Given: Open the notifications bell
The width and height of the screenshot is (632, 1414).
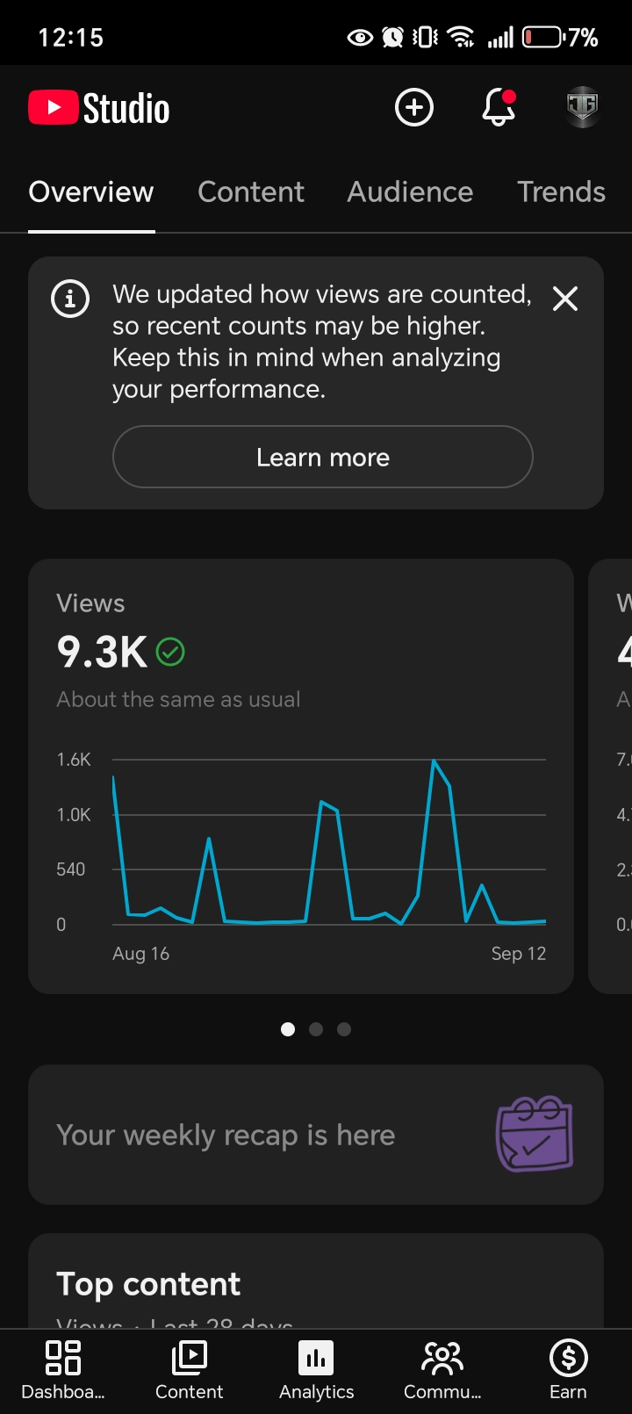Looking at the screenshot, I should (499, 108).
